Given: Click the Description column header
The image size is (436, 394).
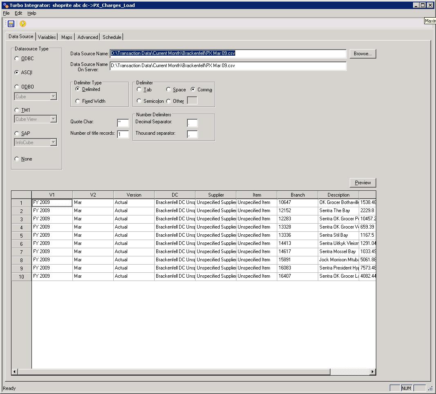Looking at the screenshot, I should tap(338, 195).
